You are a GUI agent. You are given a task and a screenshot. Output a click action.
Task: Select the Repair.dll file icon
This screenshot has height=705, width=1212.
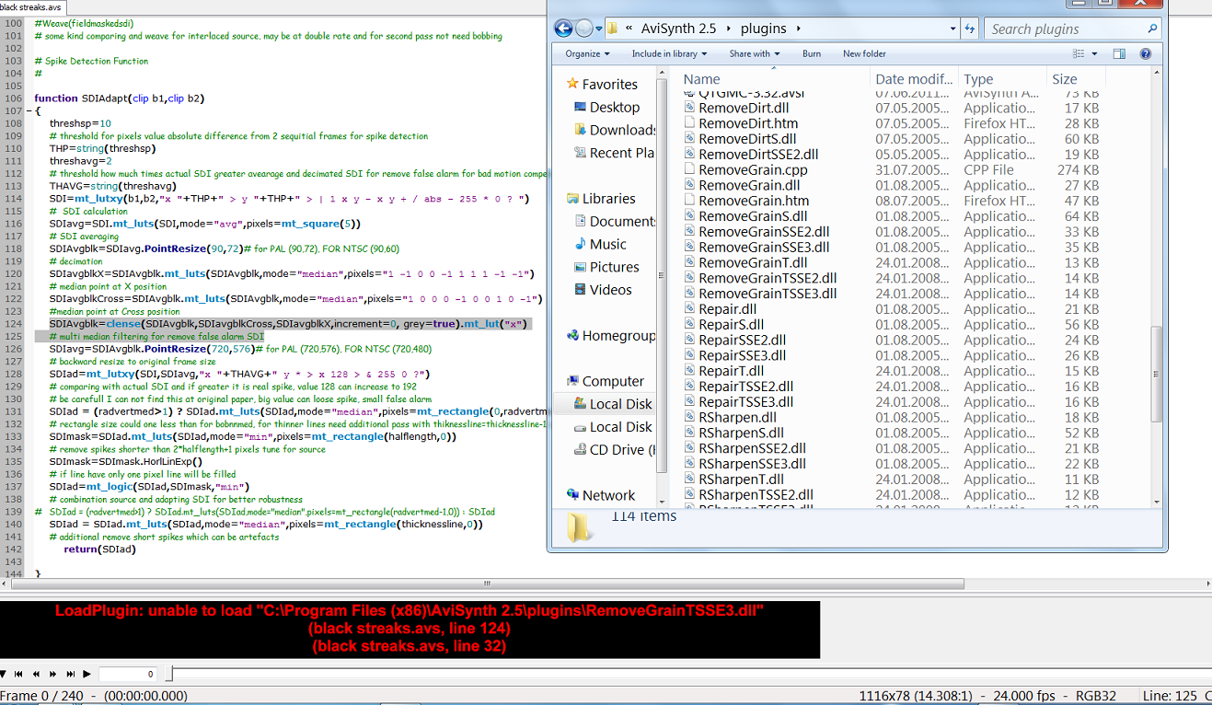pyautogui.click(x=690, y=309)
